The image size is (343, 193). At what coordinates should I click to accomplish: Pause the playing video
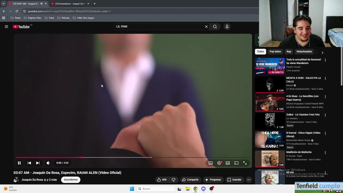(19, 163)
